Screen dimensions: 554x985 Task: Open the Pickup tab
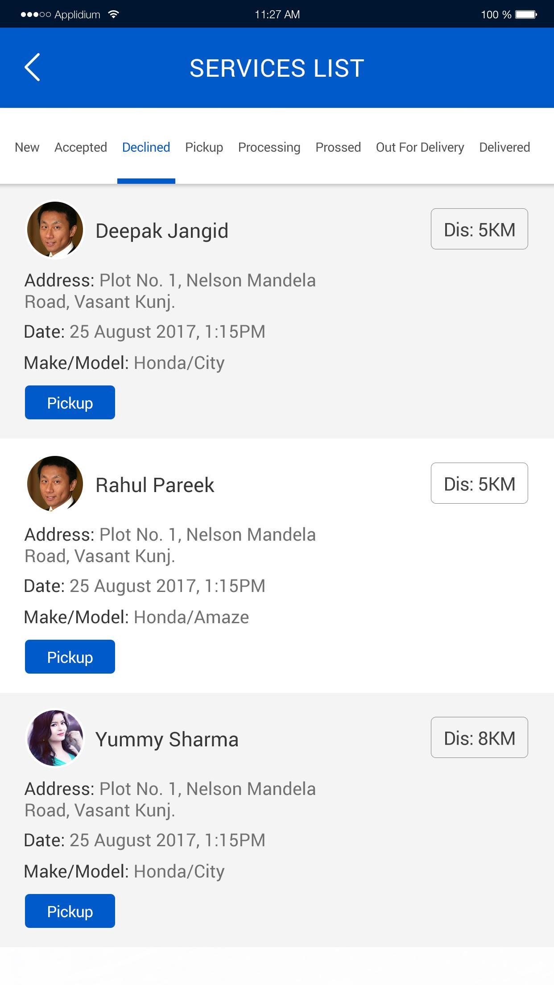click(x=204, y=147)
